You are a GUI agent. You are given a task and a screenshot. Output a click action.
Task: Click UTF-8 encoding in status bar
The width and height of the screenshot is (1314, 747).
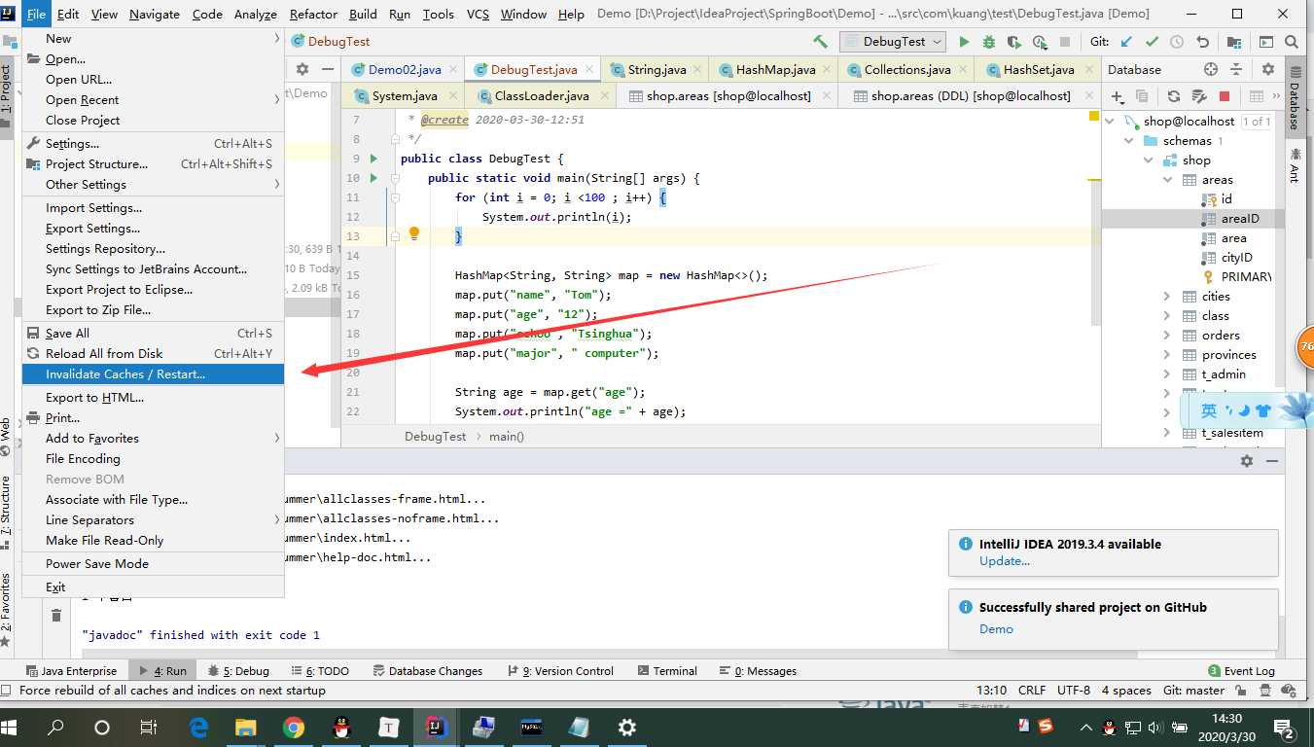click(1074, 691)
